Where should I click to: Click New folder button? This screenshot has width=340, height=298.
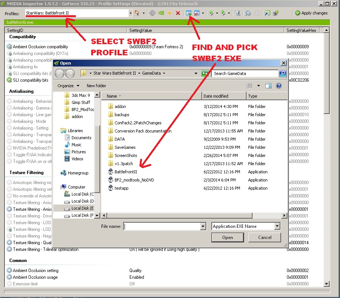click(x=96, y=86)
